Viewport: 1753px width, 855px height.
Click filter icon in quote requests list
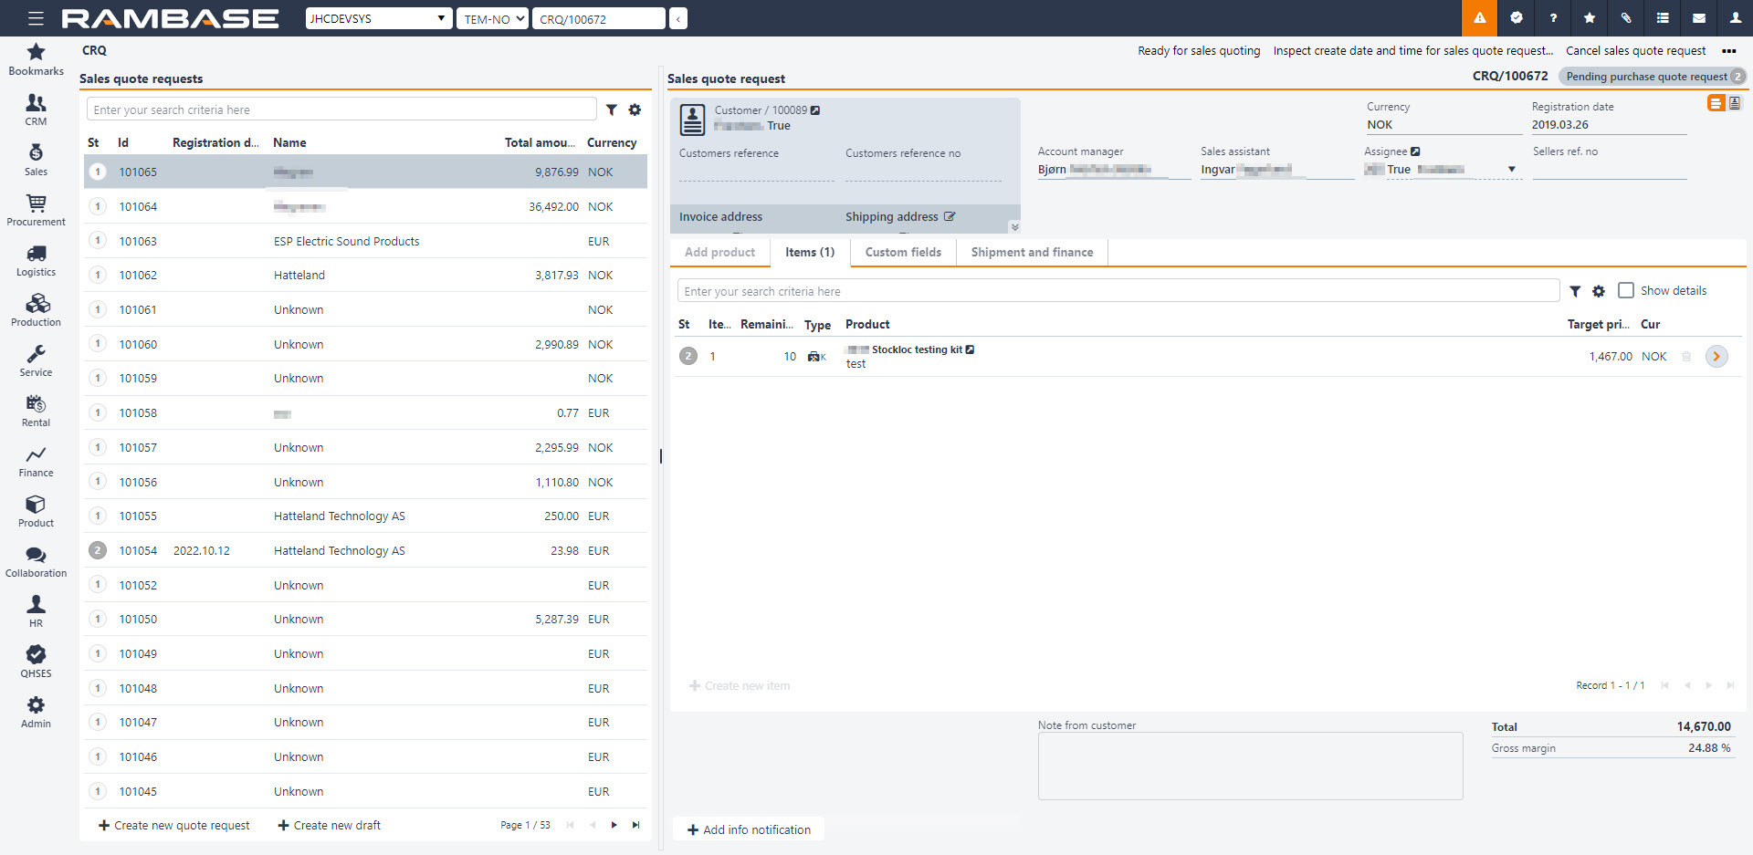[612, 109]
